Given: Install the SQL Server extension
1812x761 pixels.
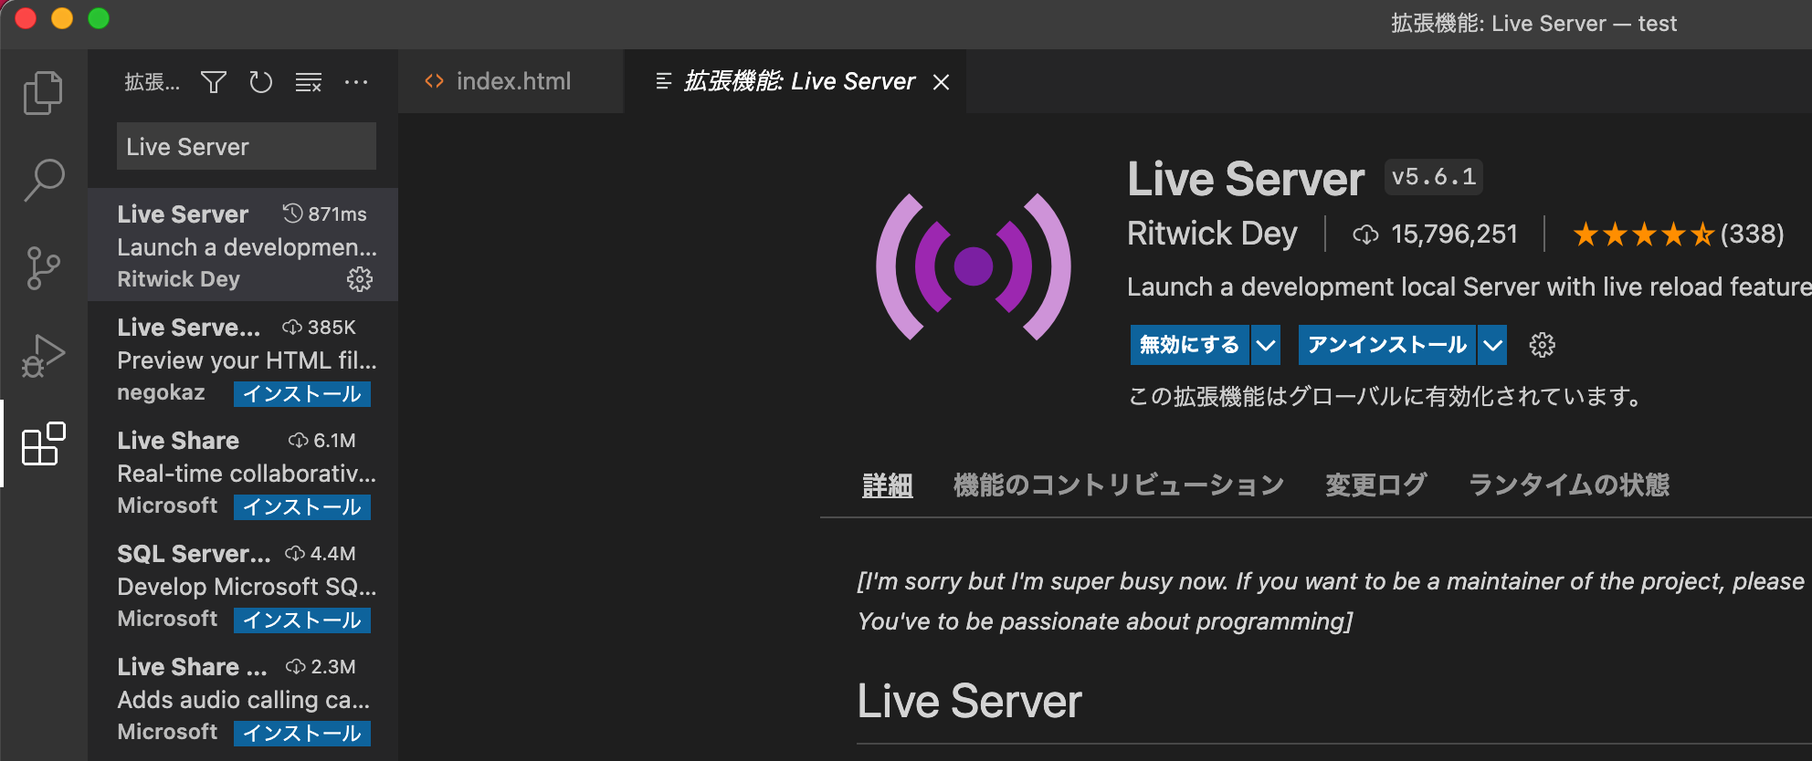Looking at the screenshot, I should coord(302,620).
